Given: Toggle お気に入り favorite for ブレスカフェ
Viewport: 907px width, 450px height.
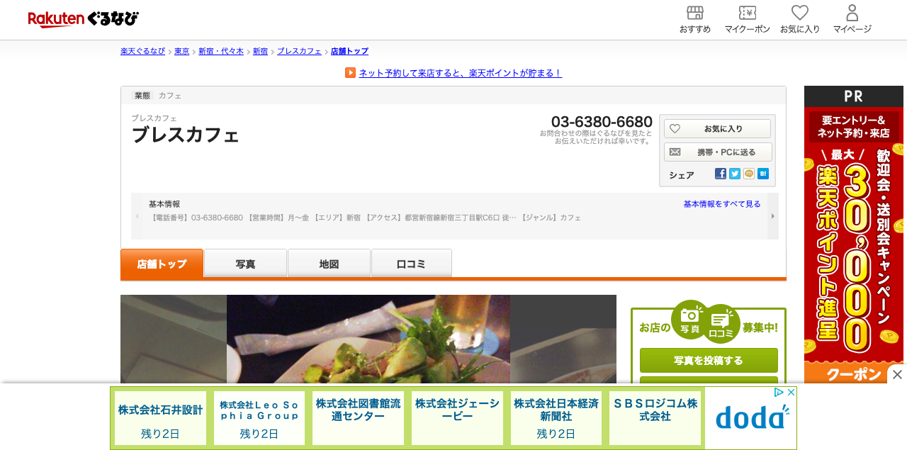Looking at the screenshot, I should (718, 128).
